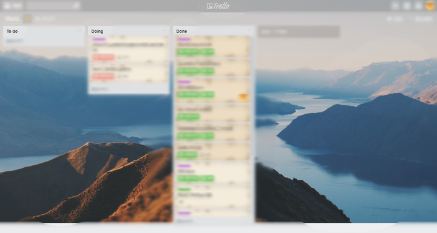Open the Doing list title
This screenshot has width=437, height=233.
[97, 31]
